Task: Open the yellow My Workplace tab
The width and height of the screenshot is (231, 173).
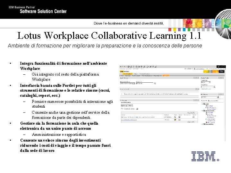Action: [128, 74]
